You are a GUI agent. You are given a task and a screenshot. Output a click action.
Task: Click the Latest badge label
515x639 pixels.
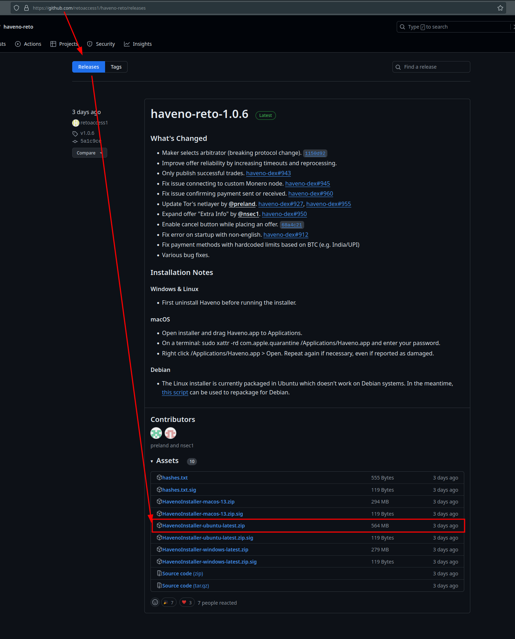[266, 115]
